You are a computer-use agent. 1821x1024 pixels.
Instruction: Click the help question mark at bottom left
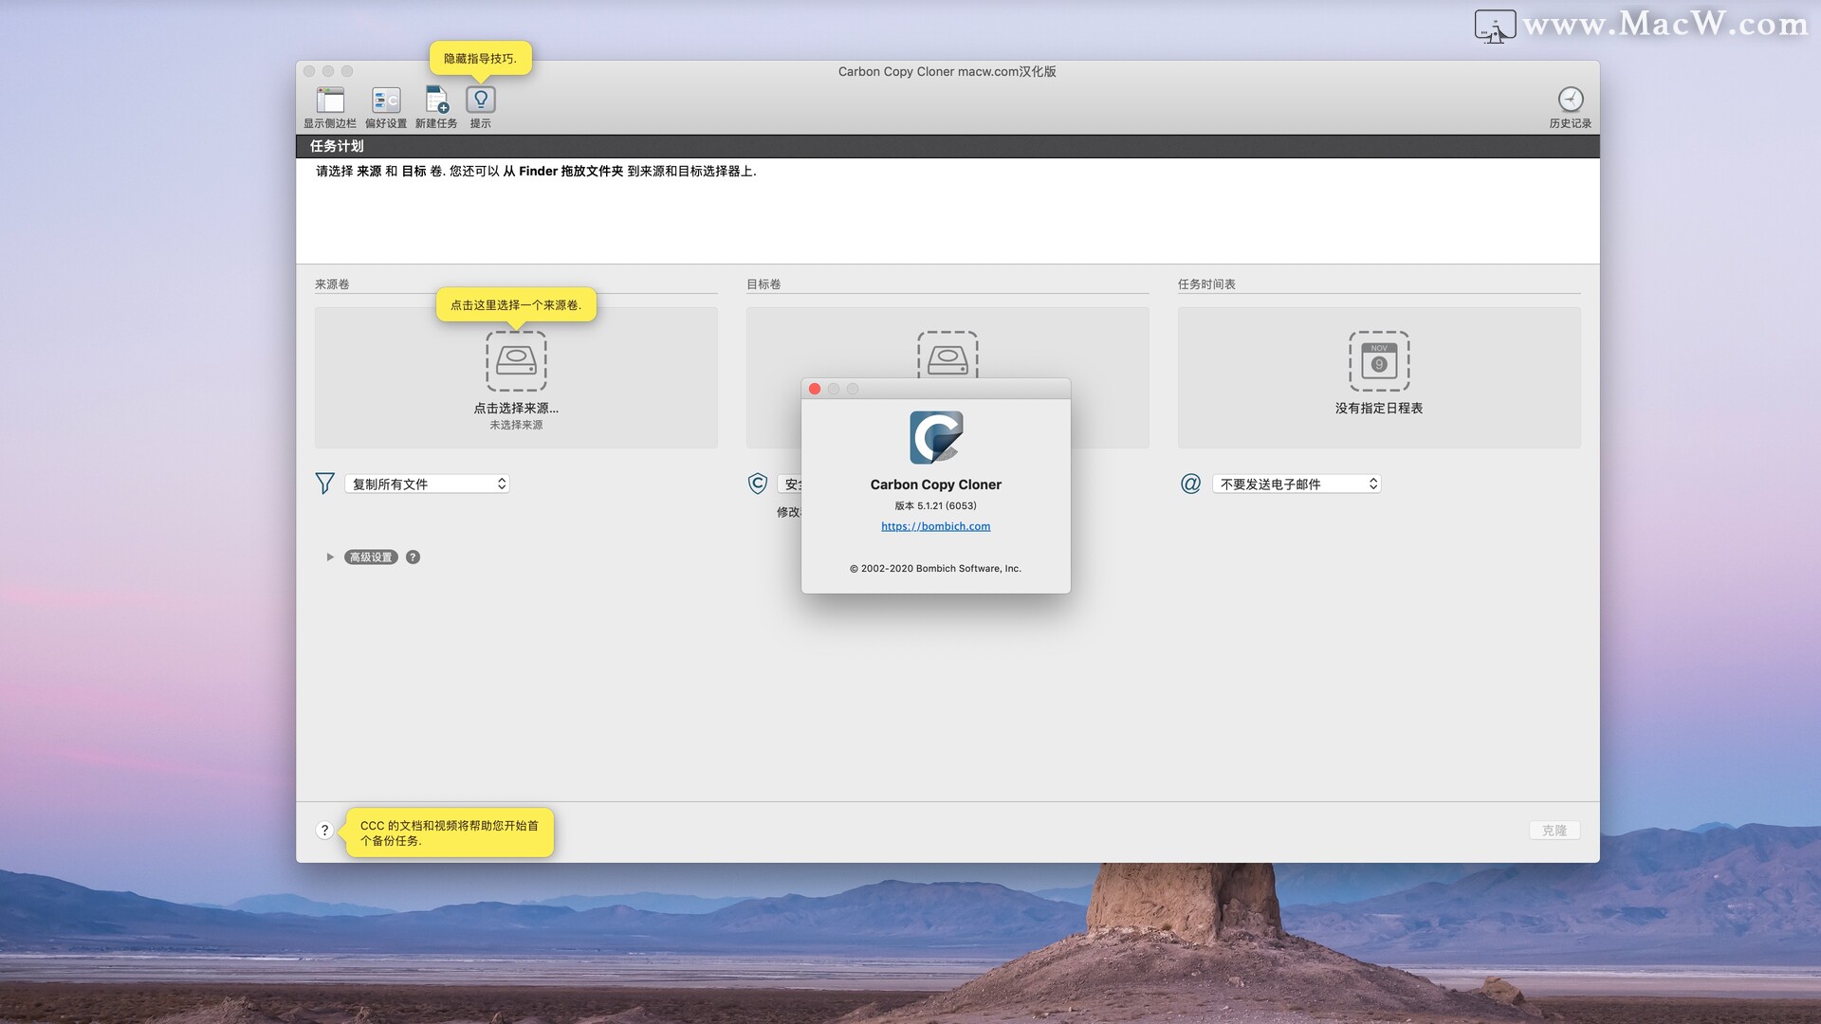point(324,831)
